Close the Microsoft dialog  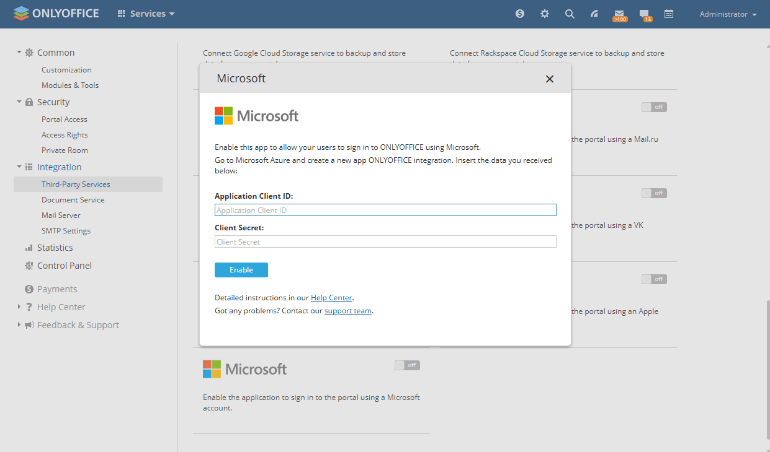pyautogui.click(x=549, y=79)
